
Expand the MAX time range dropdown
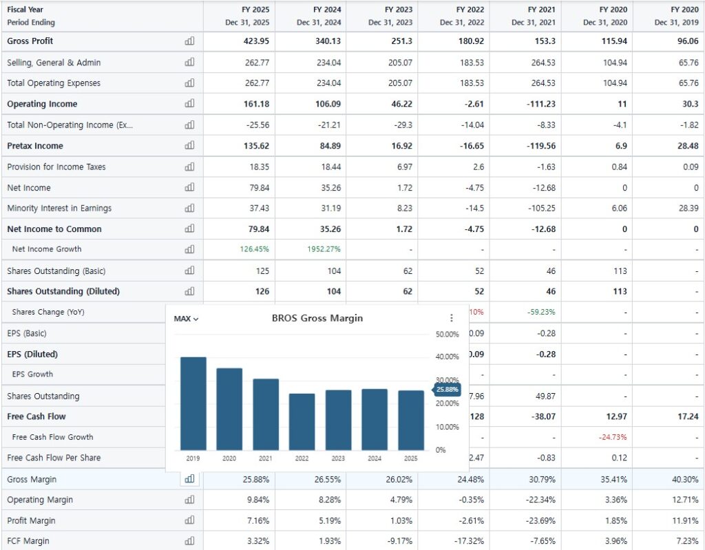tap(186, 319)
